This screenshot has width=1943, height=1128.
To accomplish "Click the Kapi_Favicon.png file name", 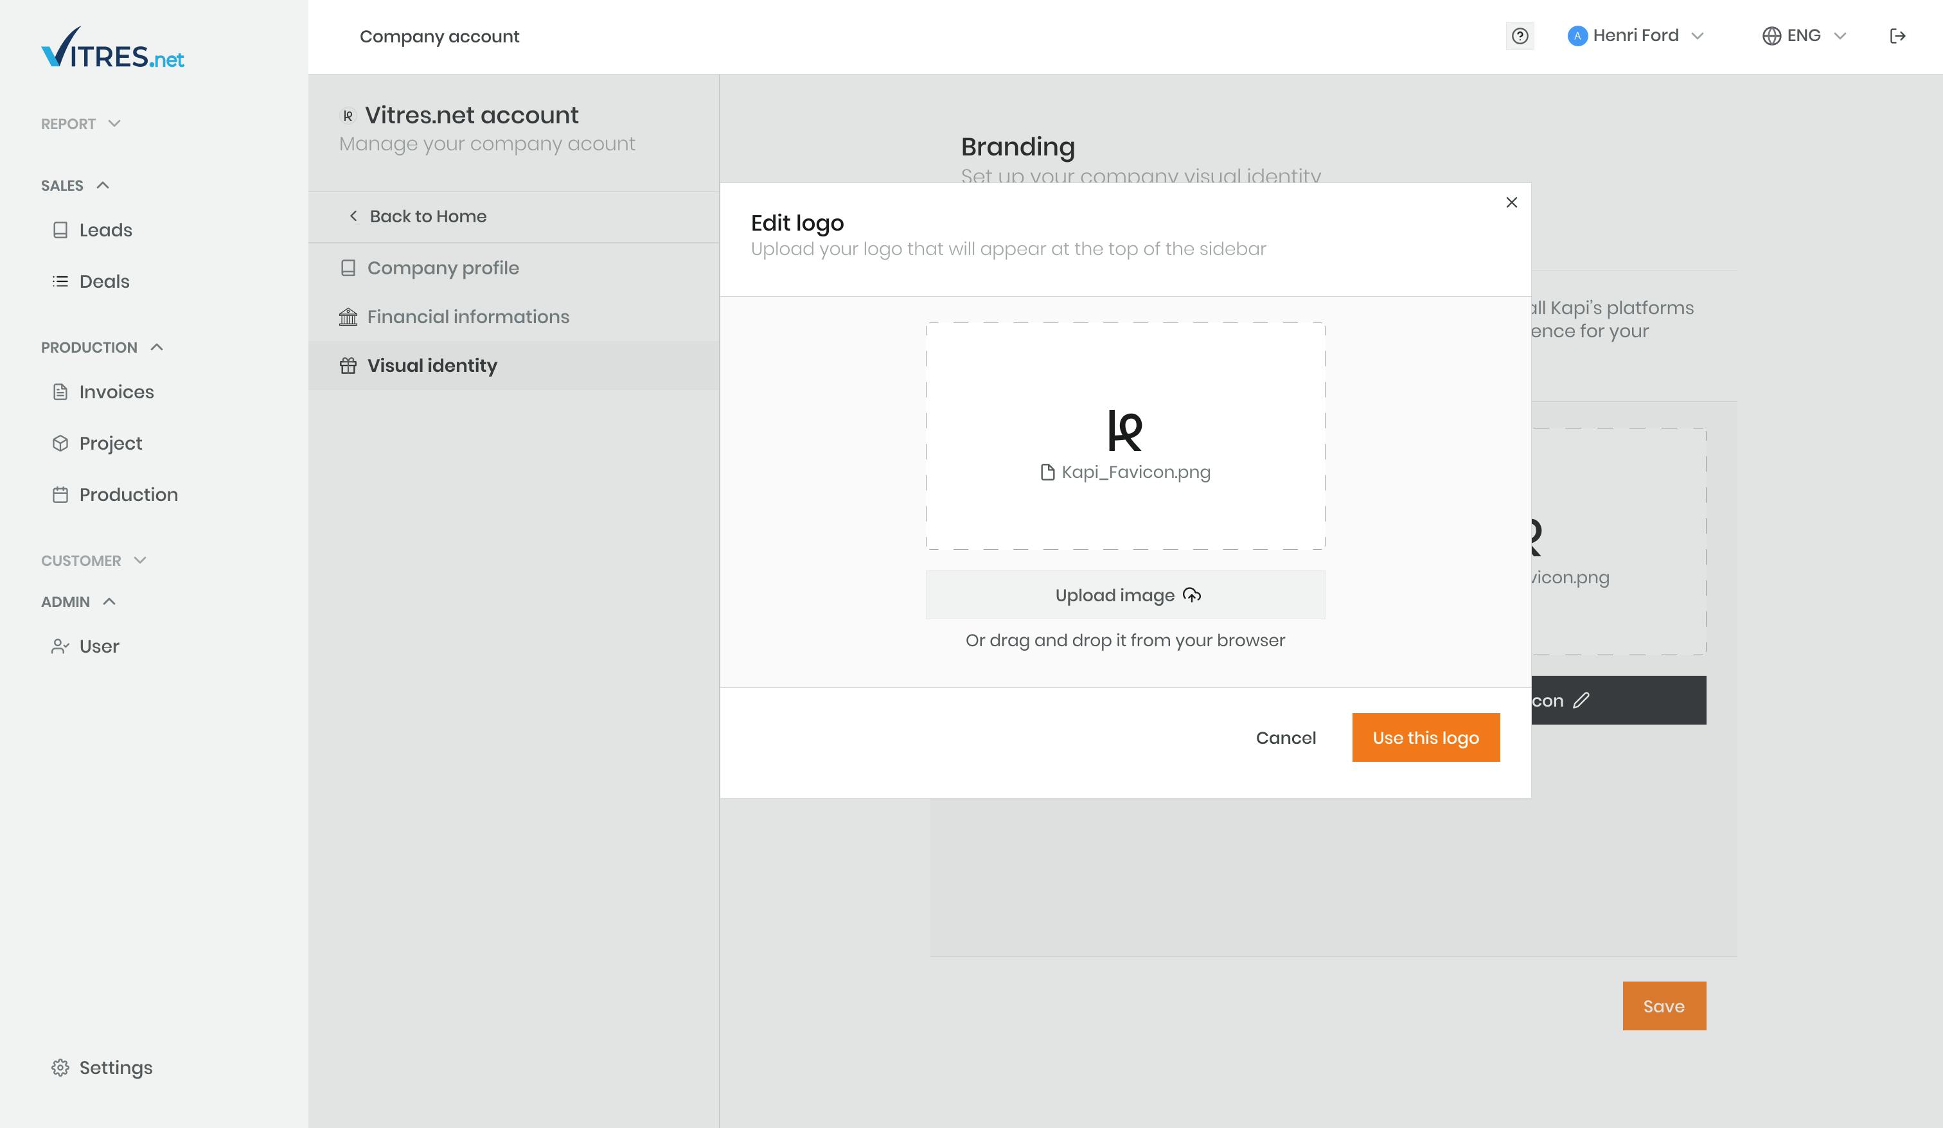I will 1136,472.
